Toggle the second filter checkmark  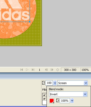[x=44, y=99]
